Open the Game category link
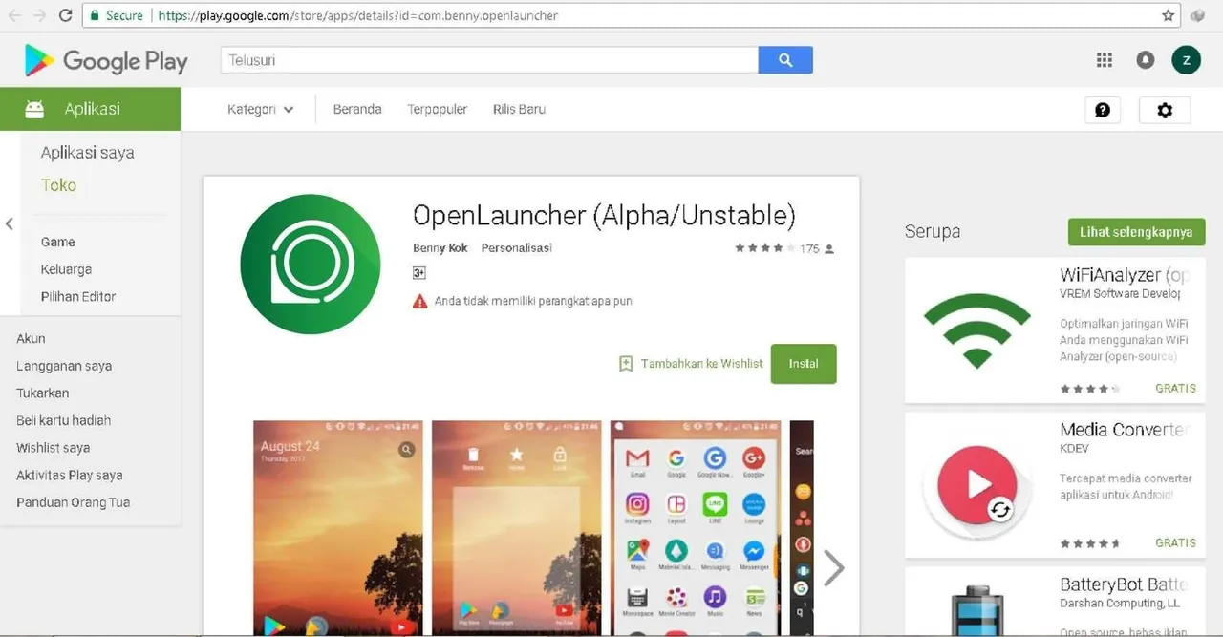Image resolution: width=1223 pixels, height=637 pixels. [57, 242]
